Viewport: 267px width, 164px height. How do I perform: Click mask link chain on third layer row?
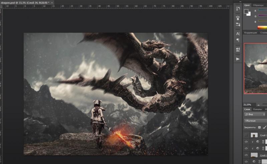pos(263,148)
